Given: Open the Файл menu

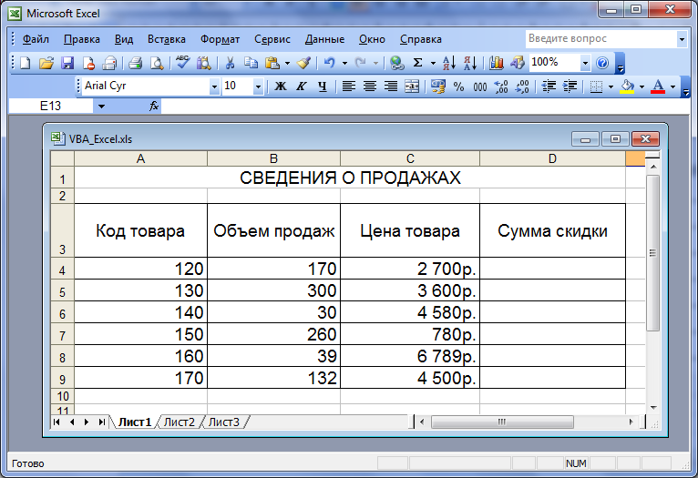Looking at the screenshot, I should click(x=36, y=39).
